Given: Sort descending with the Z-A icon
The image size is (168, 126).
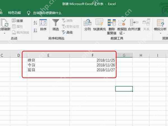Looking at the screenshot, I should point(35,30).
